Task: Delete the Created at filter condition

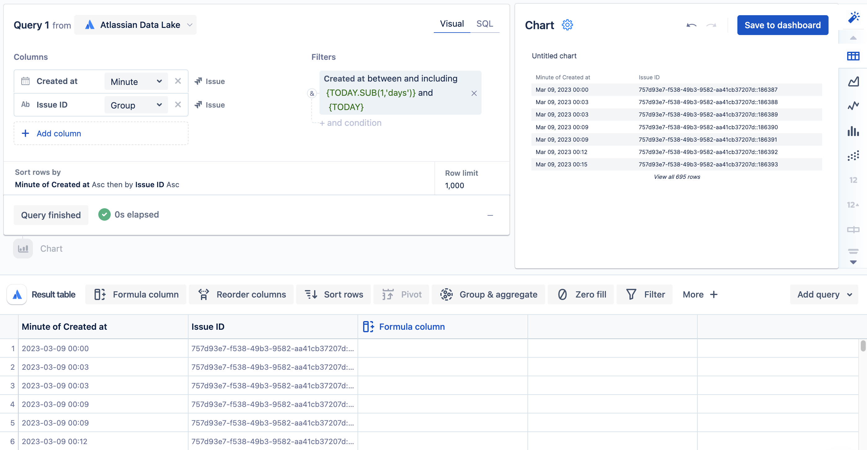Action: click(x=474, y=93)
